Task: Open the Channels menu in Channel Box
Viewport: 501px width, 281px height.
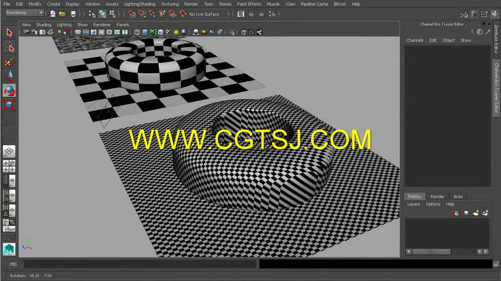Action: point(415,40)
